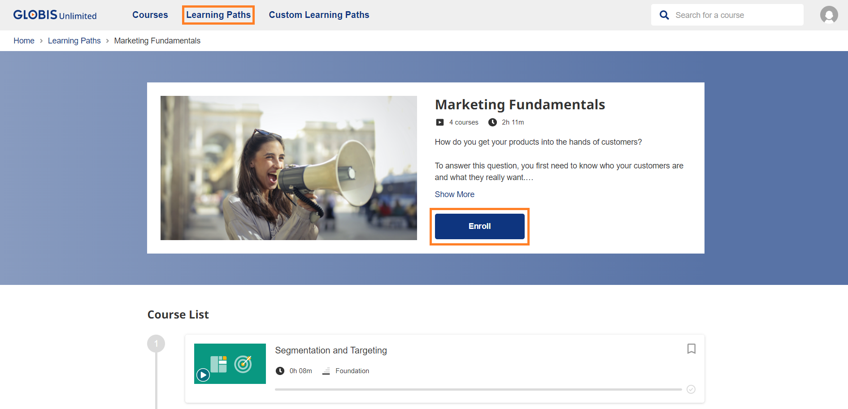Toggle the course completion checkmark circle
Viewport: 848px width, 409px height.
click(x=691, y=389)
